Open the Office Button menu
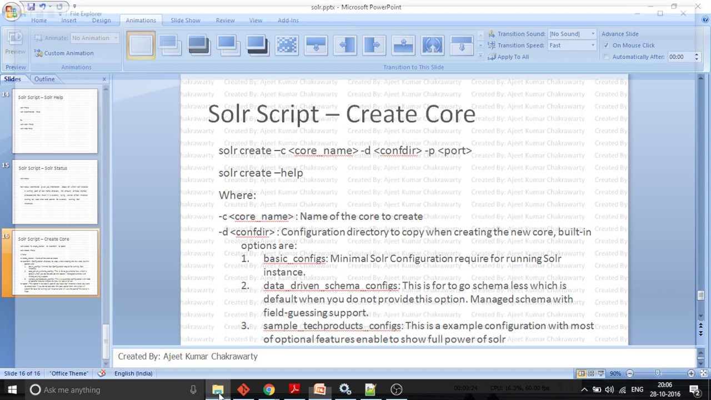The width and height of the screenshot is (711, 400). (11, 11)
